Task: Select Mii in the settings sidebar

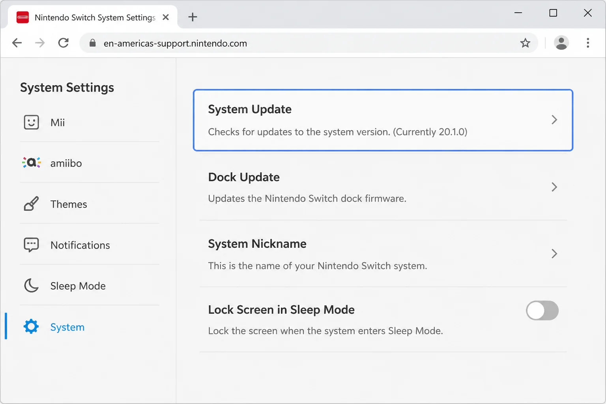Action: point(90,122)
